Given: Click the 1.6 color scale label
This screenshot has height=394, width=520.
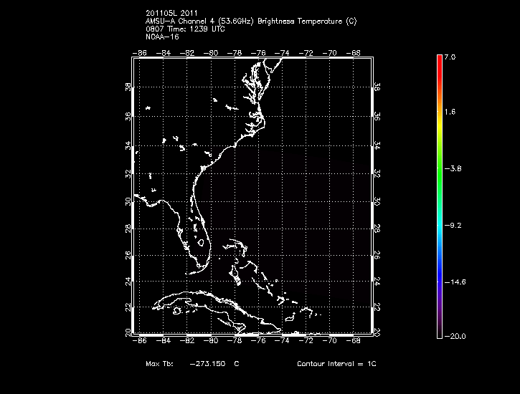Looking at the screenshot, I should 449,112.
